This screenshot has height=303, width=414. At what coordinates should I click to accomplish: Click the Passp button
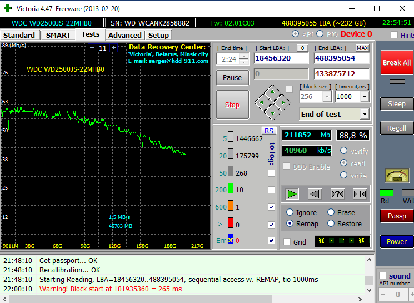(397, 216)
